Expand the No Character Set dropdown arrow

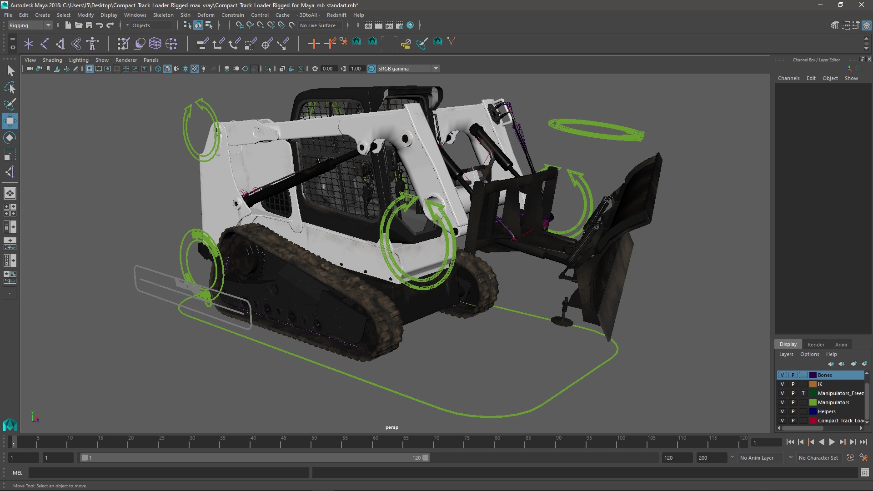click(791, 457)
